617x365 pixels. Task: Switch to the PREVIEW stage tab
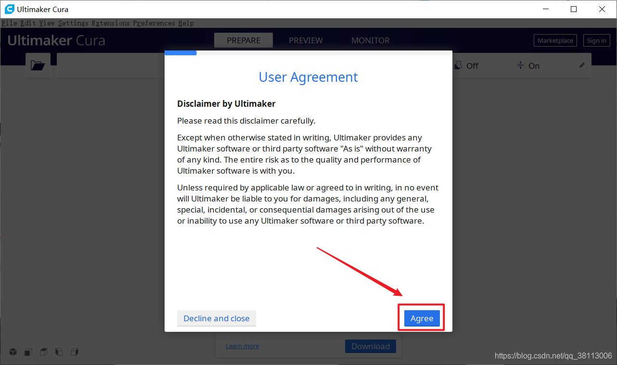tap(306, 40)
